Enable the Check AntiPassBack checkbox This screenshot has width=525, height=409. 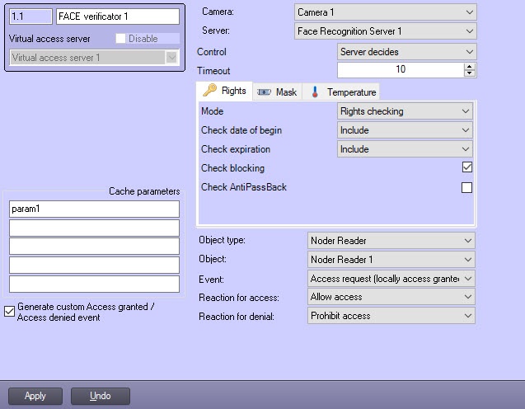pyautogui.click(x=467, y=187)
